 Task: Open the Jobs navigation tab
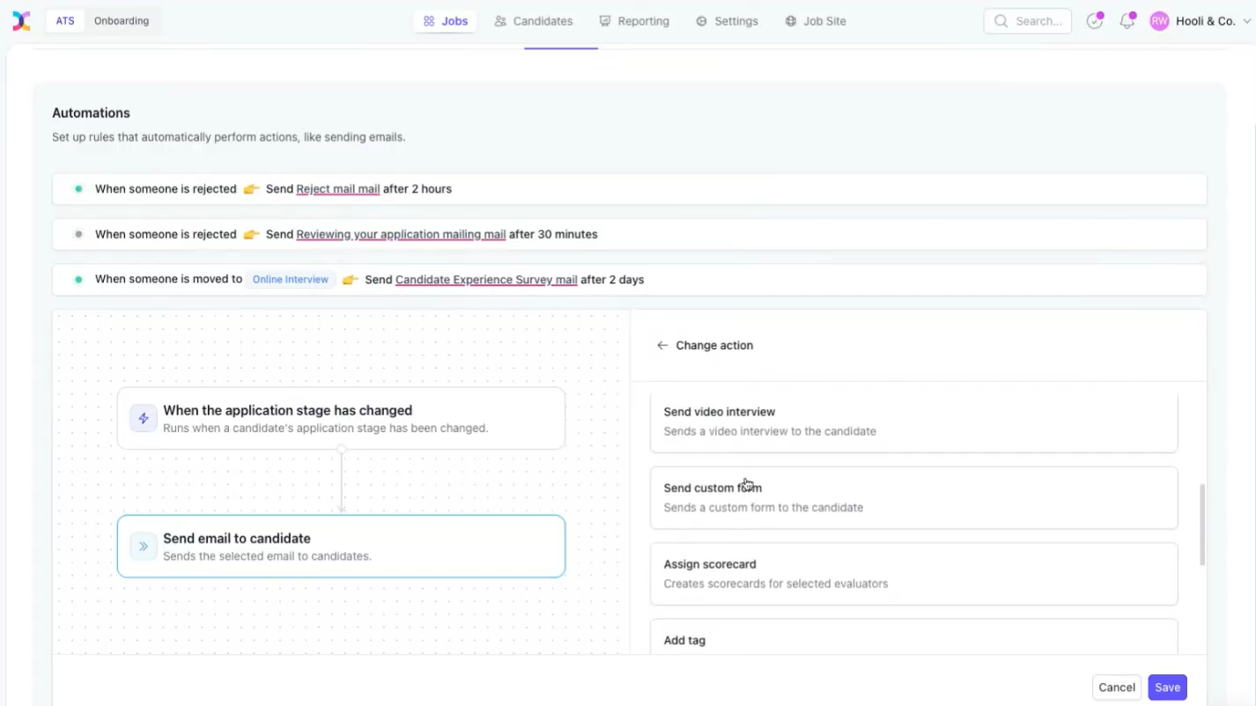445,21
